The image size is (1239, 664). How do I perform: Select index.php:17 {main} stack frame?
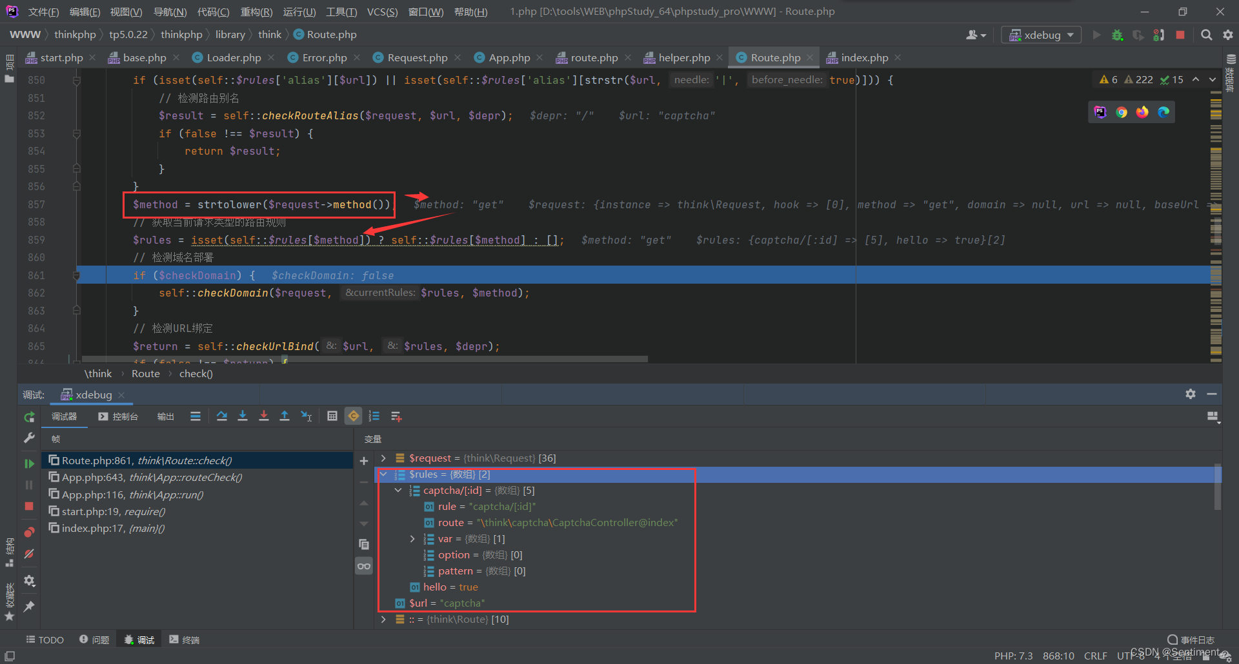(197, 529)
